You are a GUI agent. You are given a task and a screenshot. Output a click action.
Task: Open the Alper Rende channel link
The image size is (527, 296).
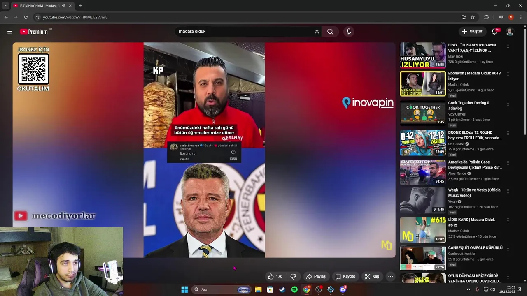click(x=457, y=173)
